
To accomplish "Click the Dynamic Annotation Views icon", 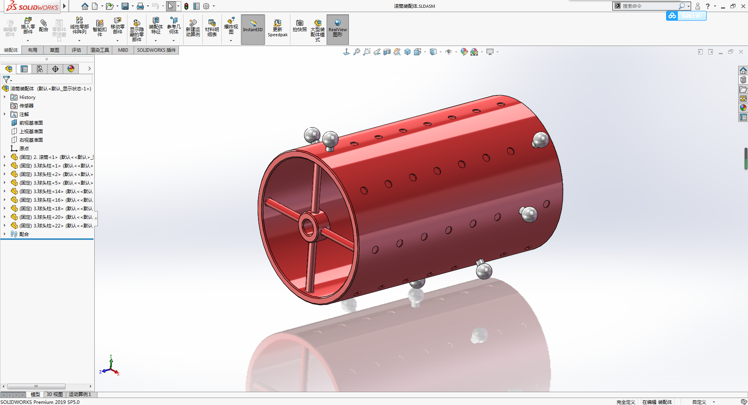I will click(x=397, y=52).
